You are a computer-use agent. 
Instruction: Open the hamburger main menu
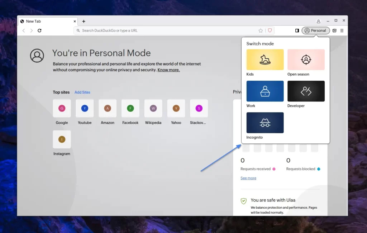point(342,30)
